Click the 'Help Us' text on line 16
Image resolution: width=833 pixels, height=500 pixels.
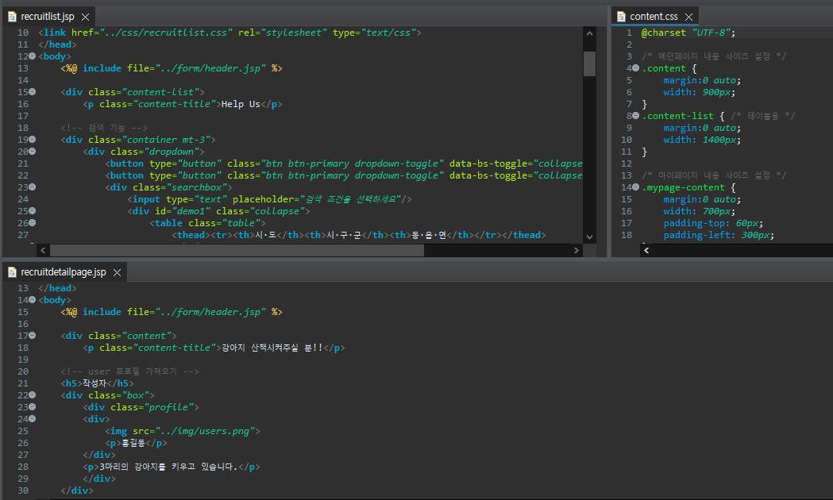point(241,104)
